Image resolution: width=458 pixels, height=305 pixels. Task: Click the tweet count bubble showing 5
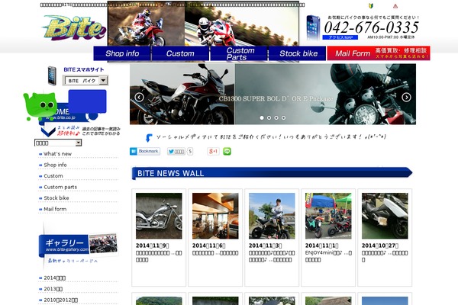190,152
